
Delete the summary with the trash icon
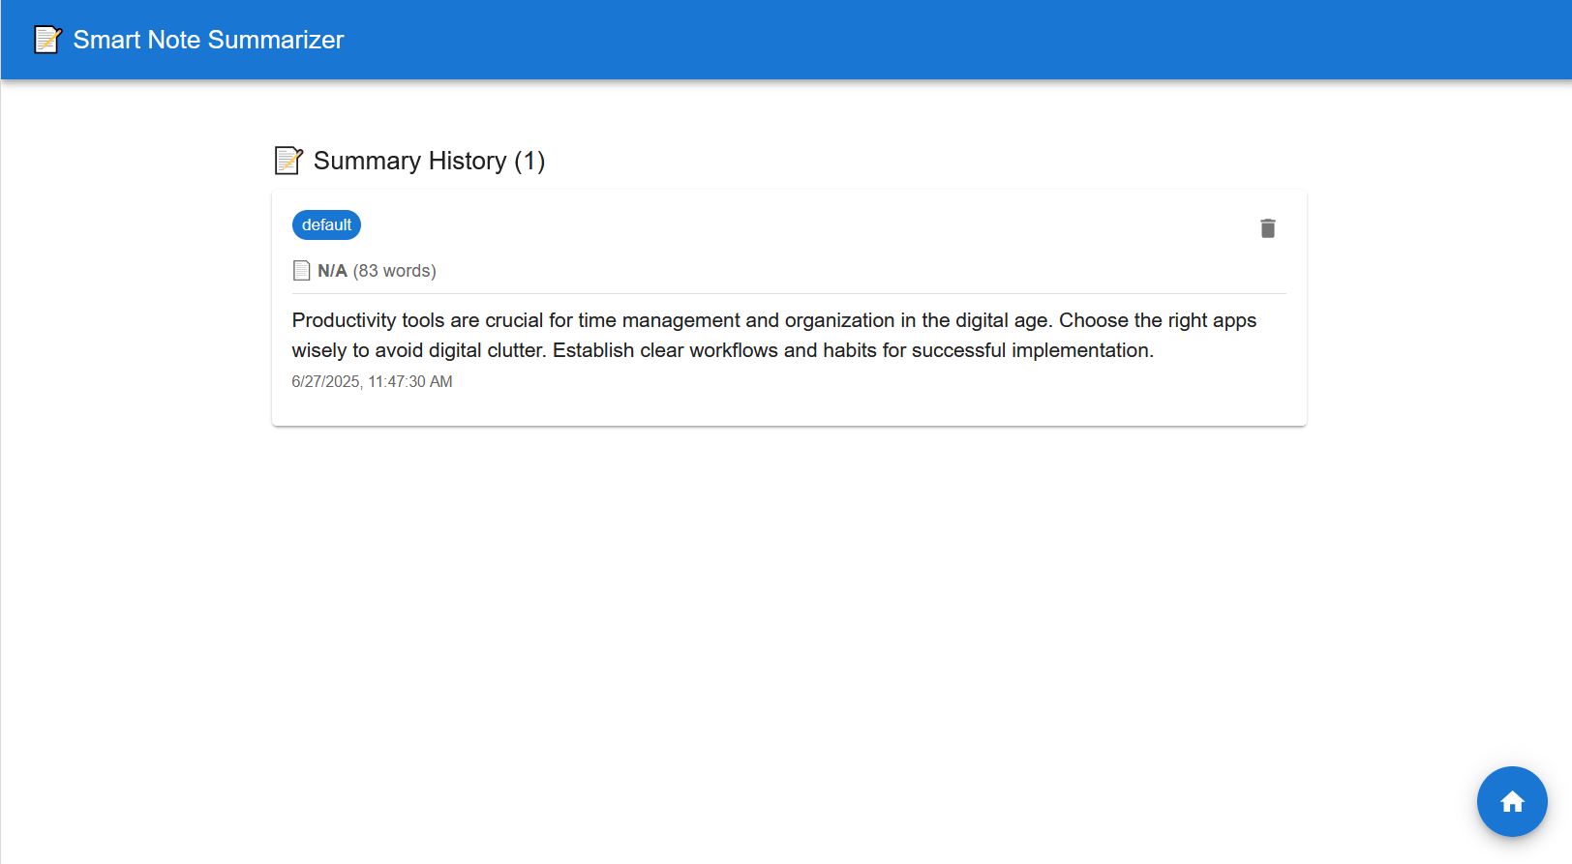pos(1267,228)
